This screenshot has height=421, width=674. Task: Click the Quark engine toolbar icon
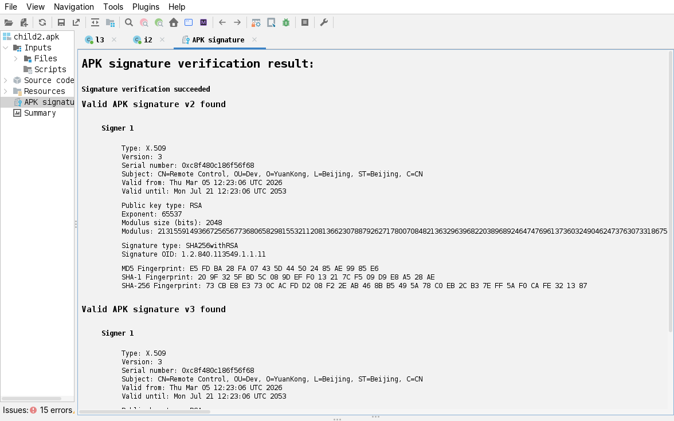pyautogui.click(x=271, y=23)
